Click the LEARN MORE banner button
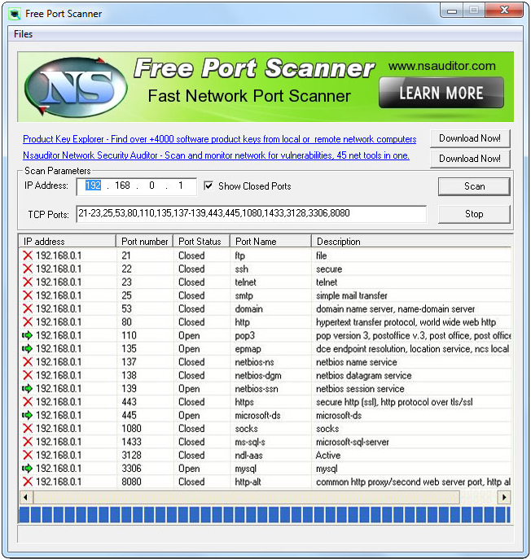Viewport: 531px width, 559px height. pos(441,93)
